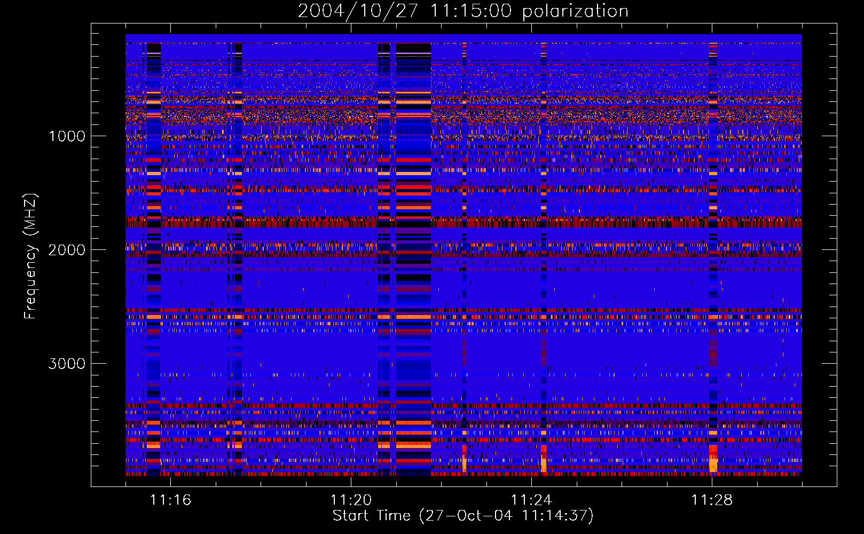Click the "Start Time (27-Oct-04 11:14:37)" label
Image resolution: width=864 pixels, height=534 pixels.
tap(463, 516)
